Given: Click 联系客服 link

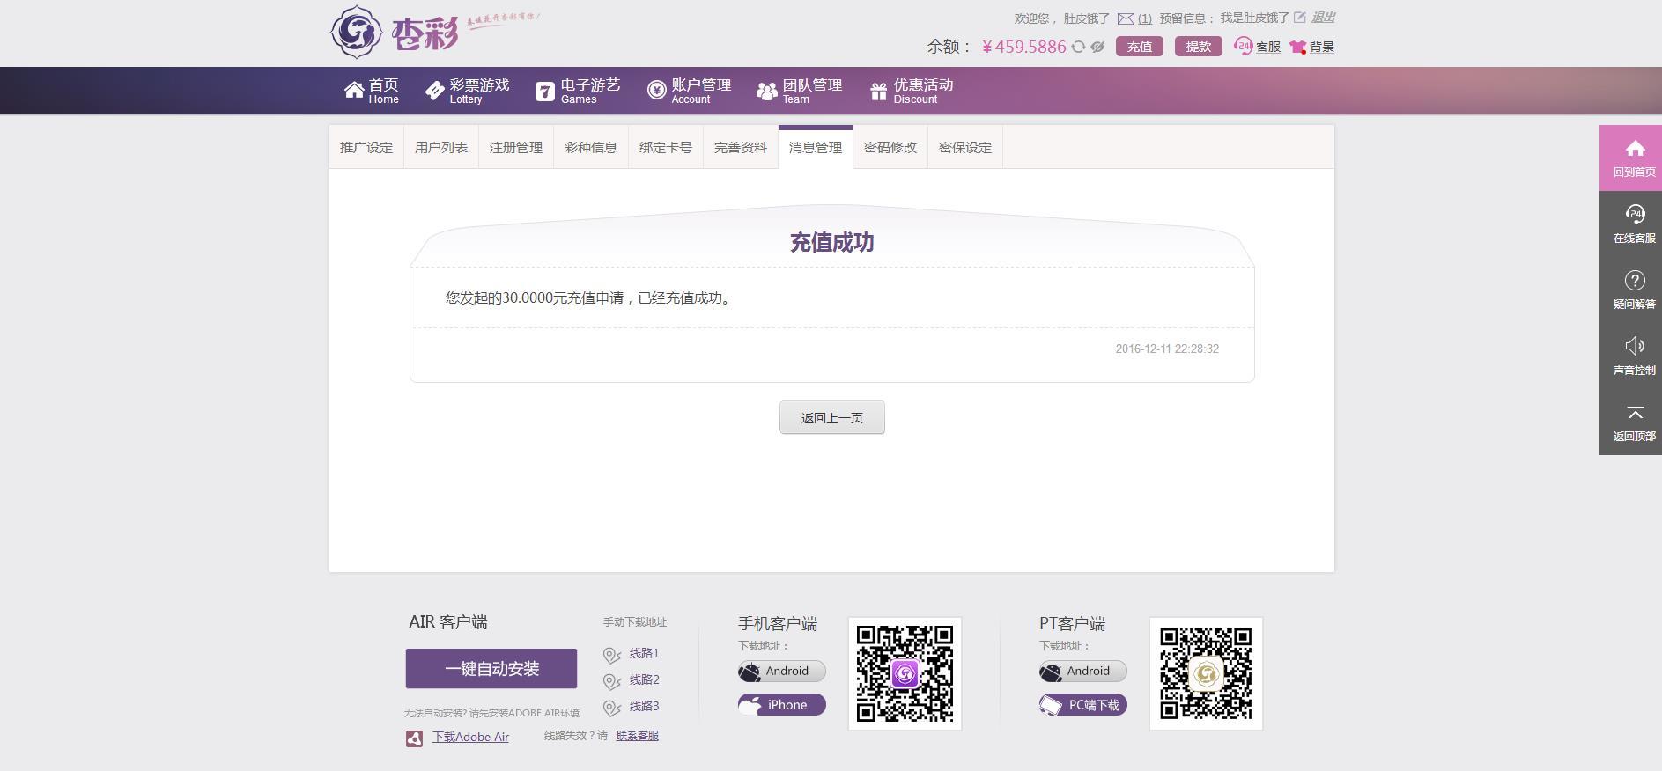Looking at the screenshot, I should click(x=638, y=736).
